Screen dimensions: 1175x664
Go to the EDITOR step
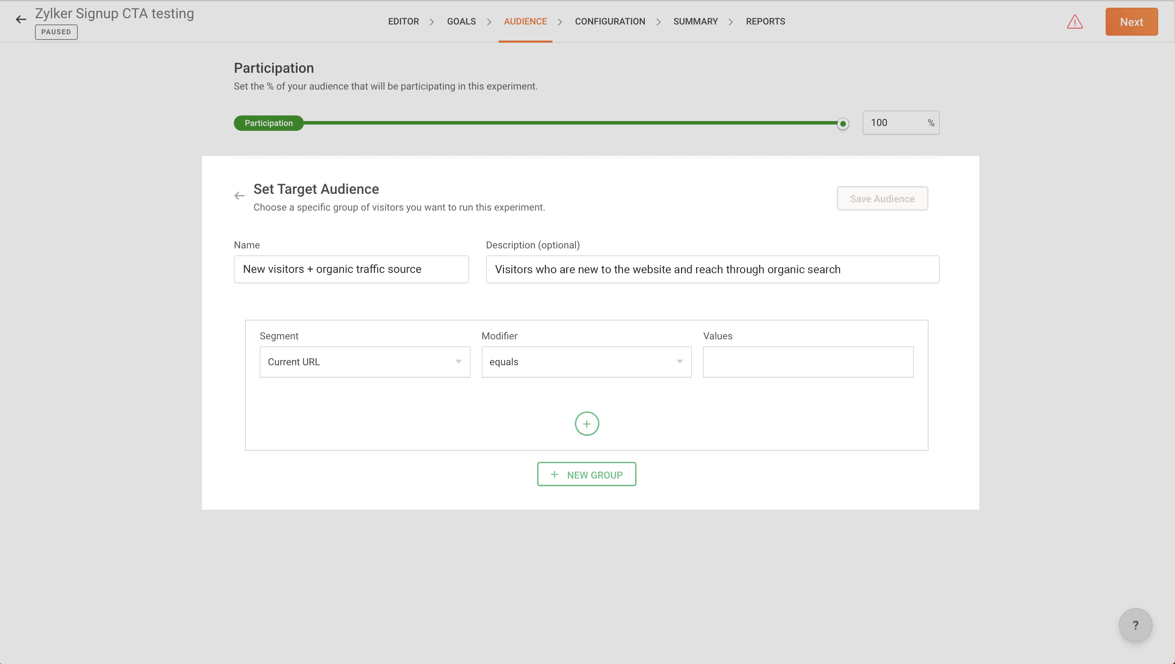pyautogui.click(x=403, y=21)
